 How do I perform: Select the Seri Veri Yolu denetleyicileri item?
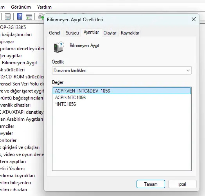tap(22, 84)
